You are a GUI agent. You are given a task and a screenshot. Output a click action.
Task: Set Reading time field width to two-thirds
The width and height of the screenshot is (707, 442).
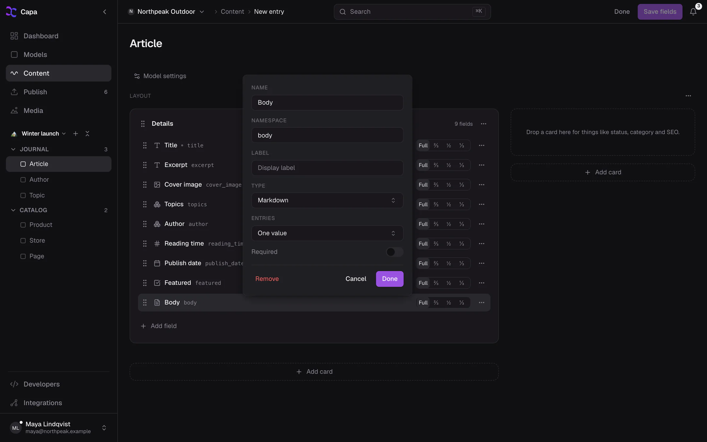click(x=436, y=244)
